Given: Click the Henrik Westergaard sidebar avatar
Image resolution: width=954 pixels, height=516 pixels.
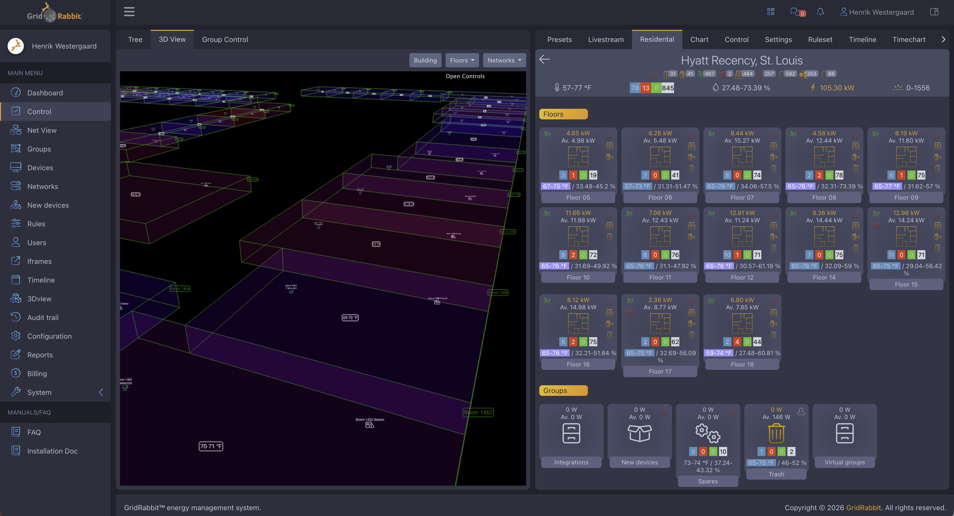Looking at the screenshot, I should pyautogui.click(x=16, y=46).
